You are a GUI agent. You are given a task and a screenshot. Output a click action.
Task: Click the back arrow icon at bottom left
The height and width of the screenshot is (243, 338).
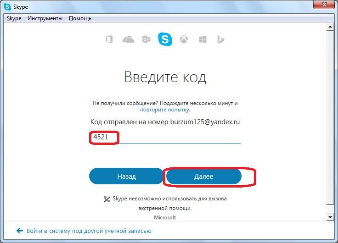coord(20,231)
